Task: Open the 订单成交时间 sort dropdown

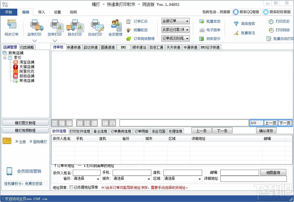Action: (176, 38)
